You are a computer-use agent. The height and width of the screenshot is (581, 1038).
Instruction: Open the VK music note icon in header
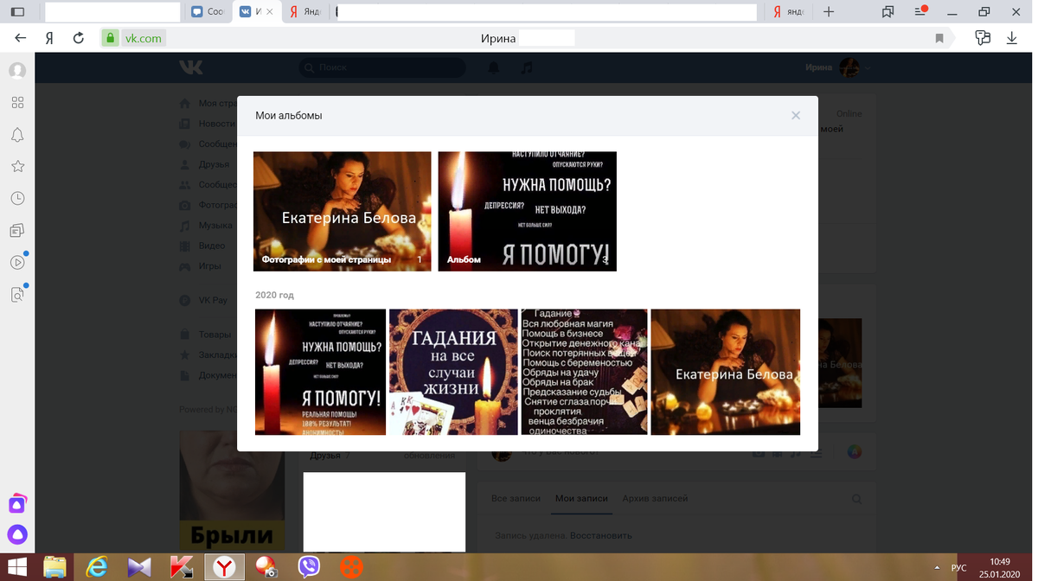pos(527,67)
